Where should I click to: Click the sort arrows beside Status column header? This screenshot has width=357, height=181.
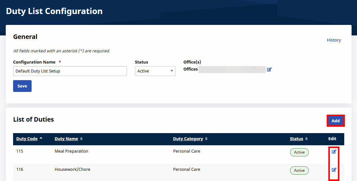coord(306,139)
